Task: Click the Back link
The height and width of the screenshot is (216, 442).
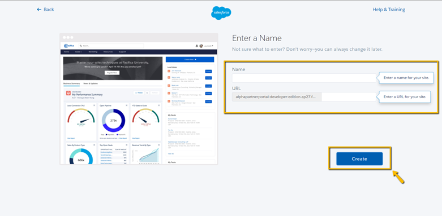Action: 45,10
